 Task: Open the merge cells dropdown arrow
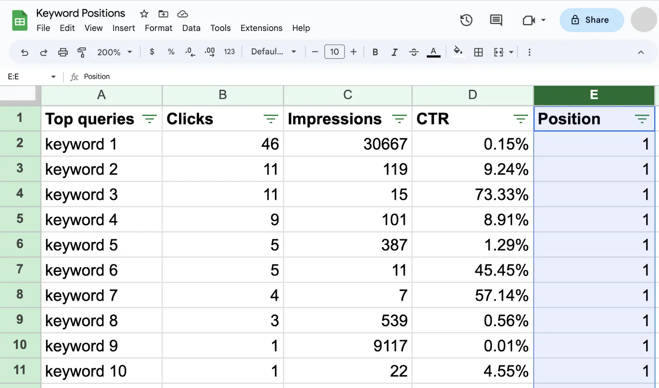click(511, 52)
